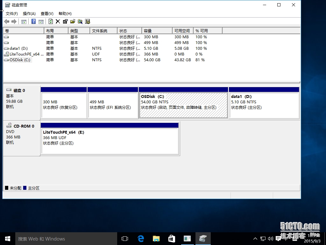326x245 pixels.
Task: Select the 499 MB unnamed volume row icon
Action: [x=6, y=43]
